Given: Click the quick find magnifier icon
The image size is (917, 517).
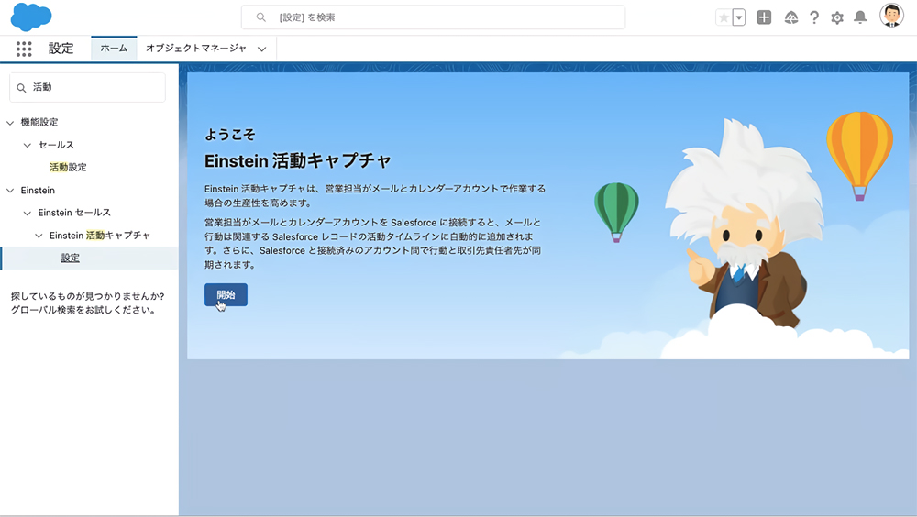Looking at the screenshot, I should click(21, 88).
